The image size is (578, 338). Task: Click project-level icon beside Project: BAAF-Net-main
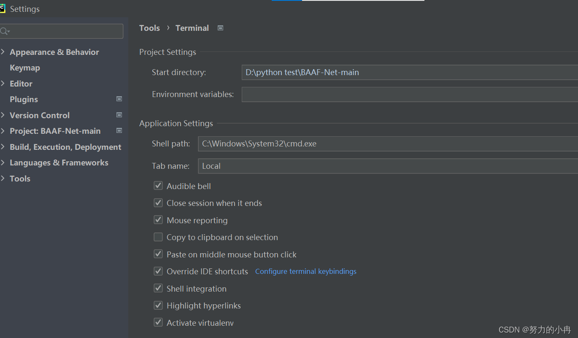point(119,130)
